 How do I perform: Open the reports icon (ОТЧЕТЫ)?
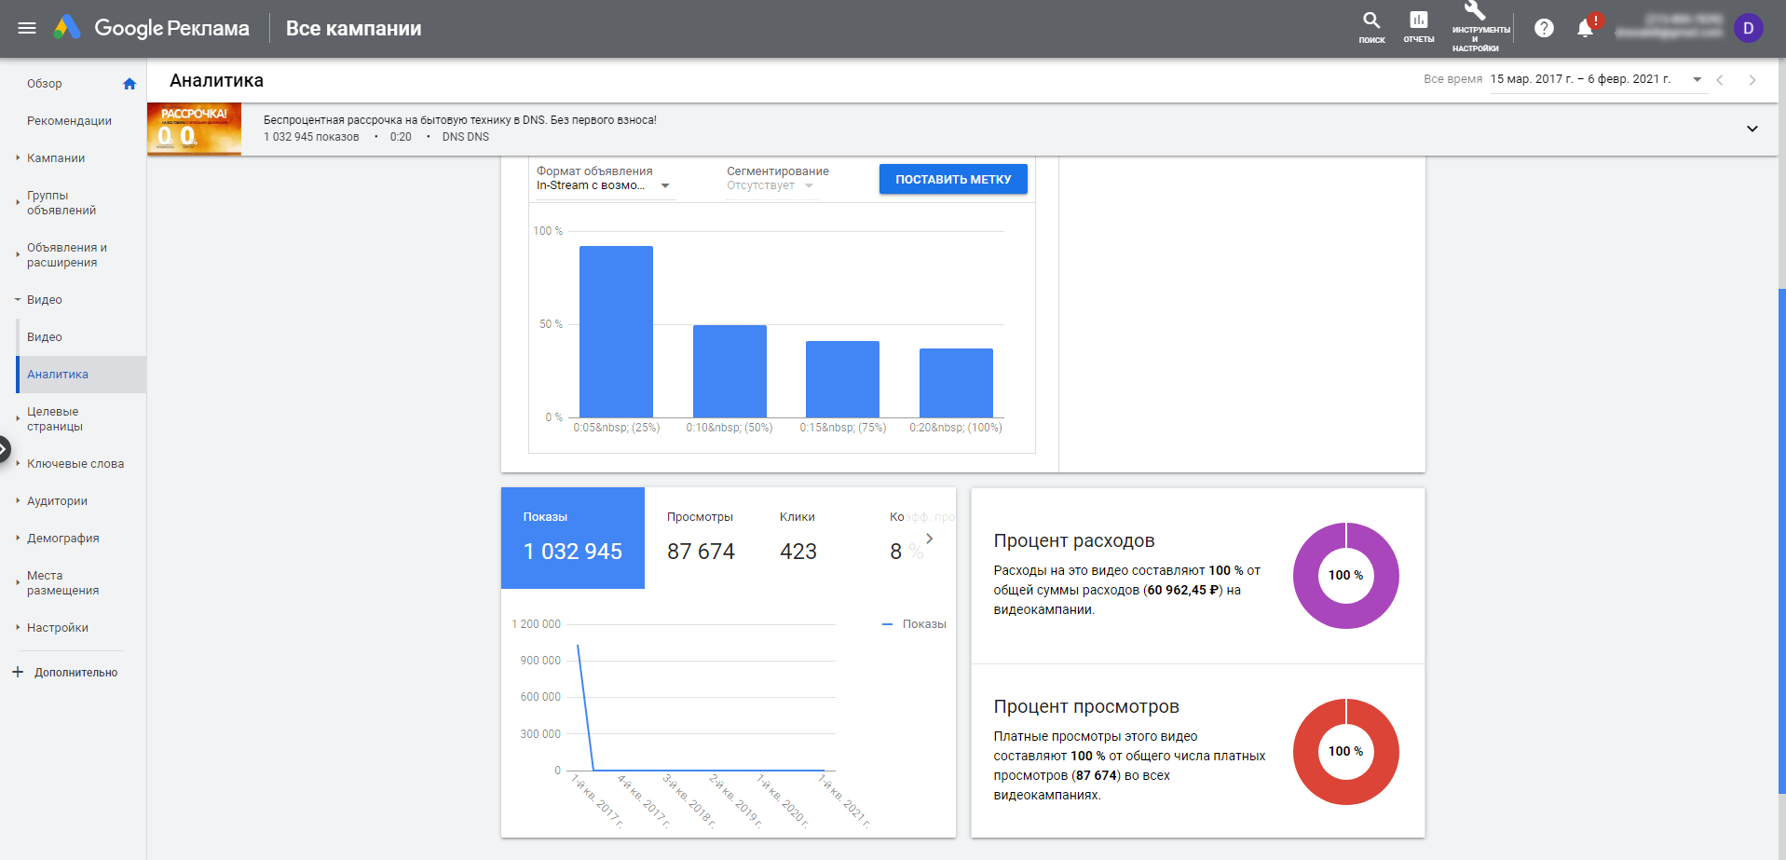click(1418, 27)
